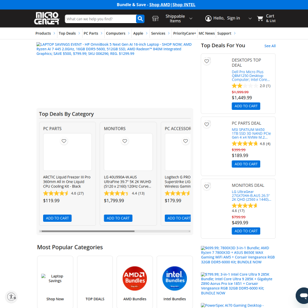Add the LG 40U990A UltraFine to cart
Viewport: 308px width, 308px height.
(x=118, y=218)
